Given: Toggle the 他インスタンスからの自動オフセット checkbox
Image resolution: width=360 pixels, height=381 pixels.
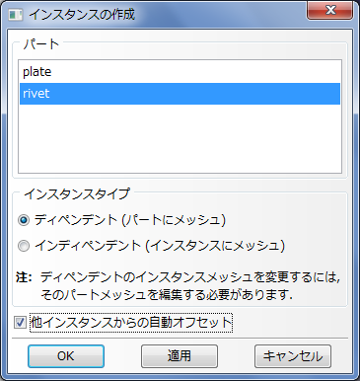Looking at the screenshot, I should 20,323.
